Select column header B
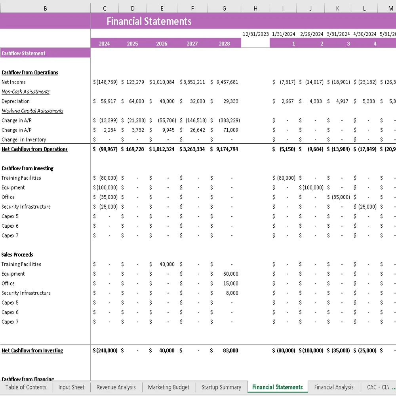Screen dimensions: 396x396 [45, 8]
